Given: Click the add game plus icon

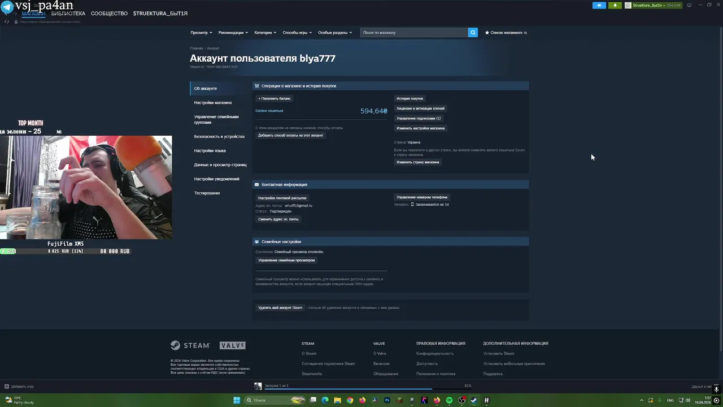Looking at the screenshot, I should (x=7, y=387).
